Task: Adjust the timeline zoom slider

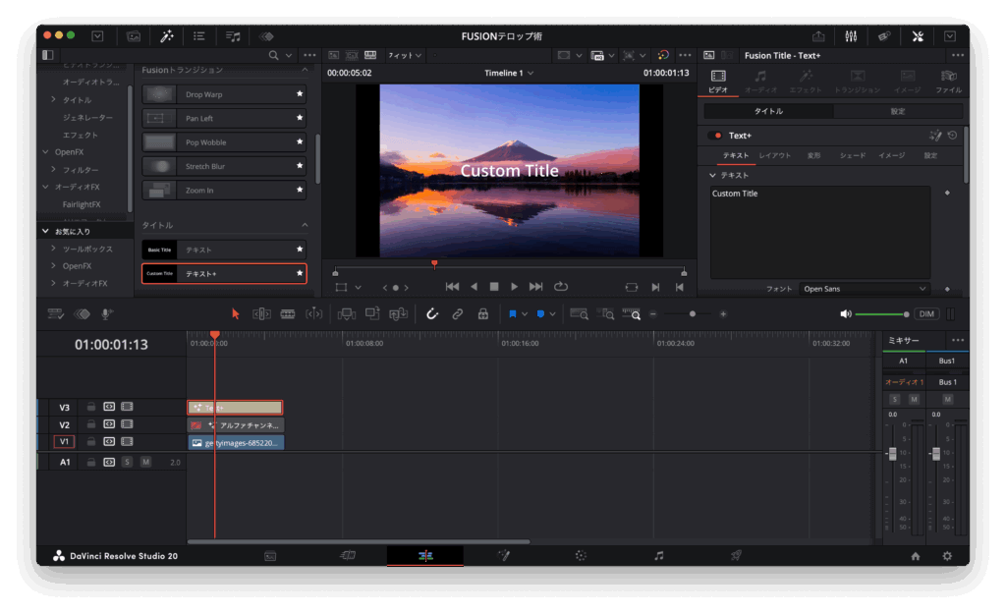Action: 693,314
